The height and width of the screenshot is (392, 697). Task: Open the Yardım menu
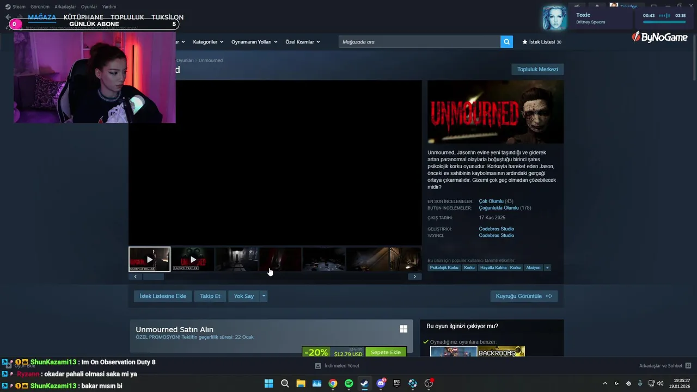coord(109,7)
